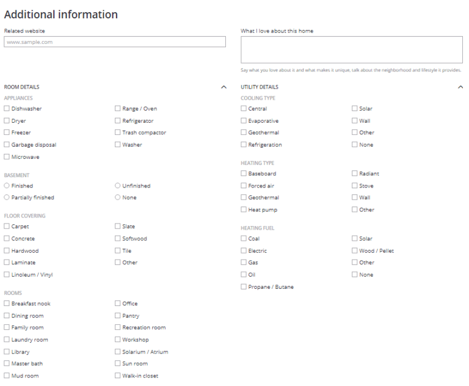Collapse the Utility Details section chevron
Image resolution: width=469 pixels, height=386 pixels.
(460, 88)
